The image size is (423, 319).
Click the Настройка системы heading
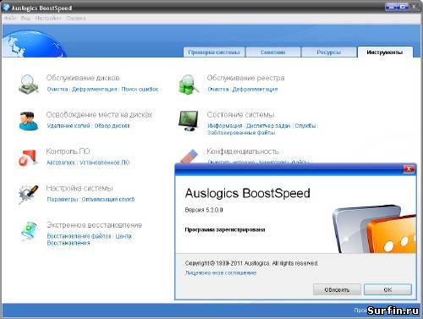pos(80,188)
